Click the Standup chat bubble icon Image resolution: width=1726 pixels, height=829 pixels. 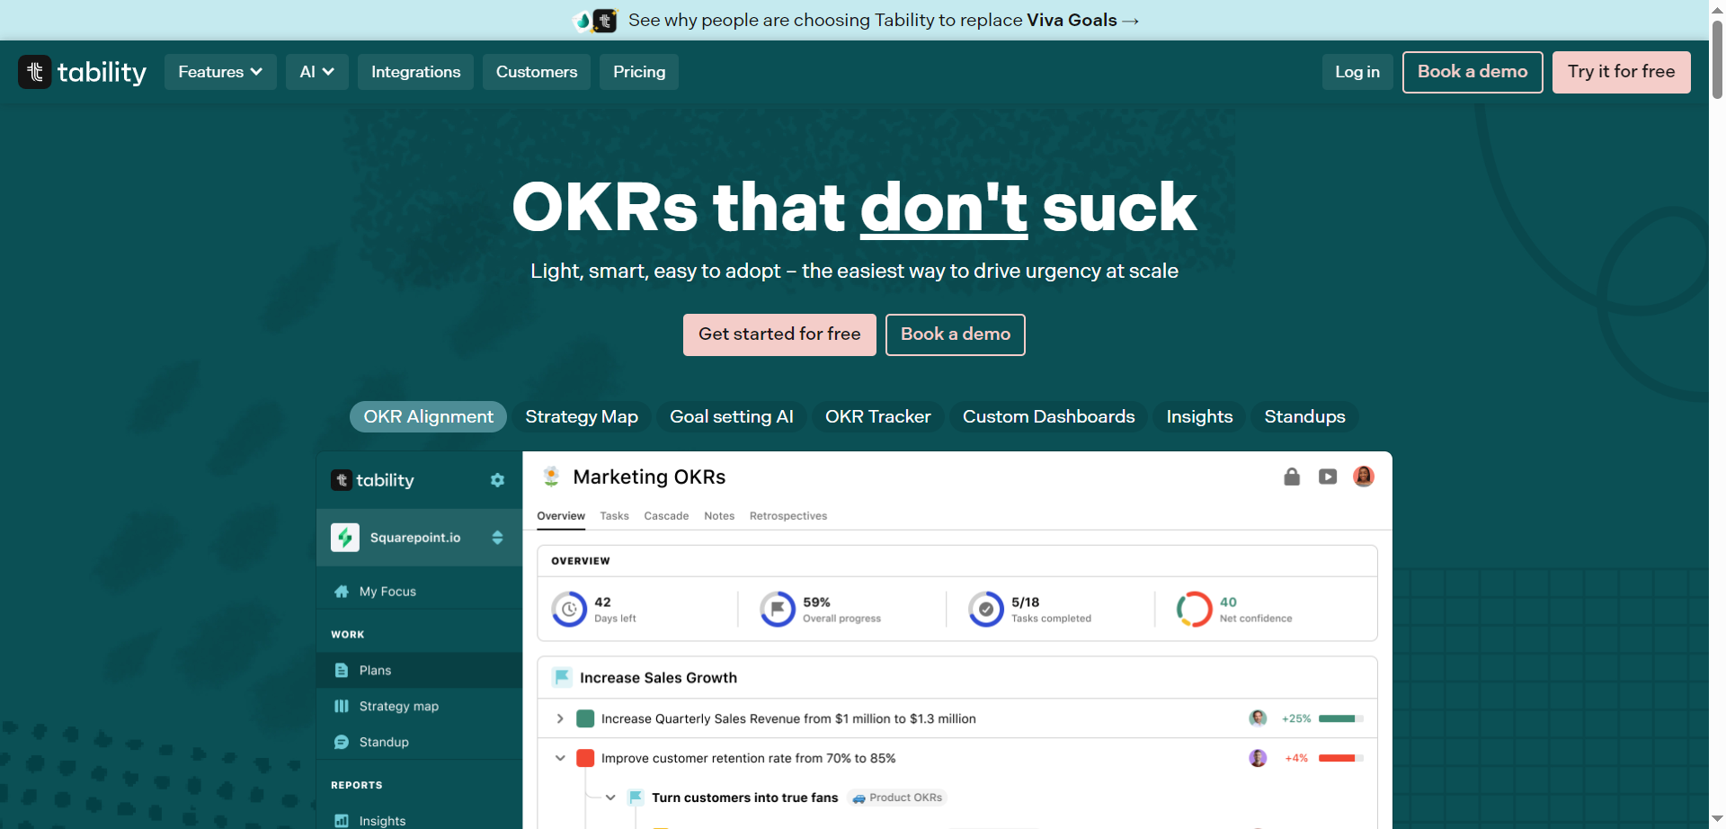[342, 743]
